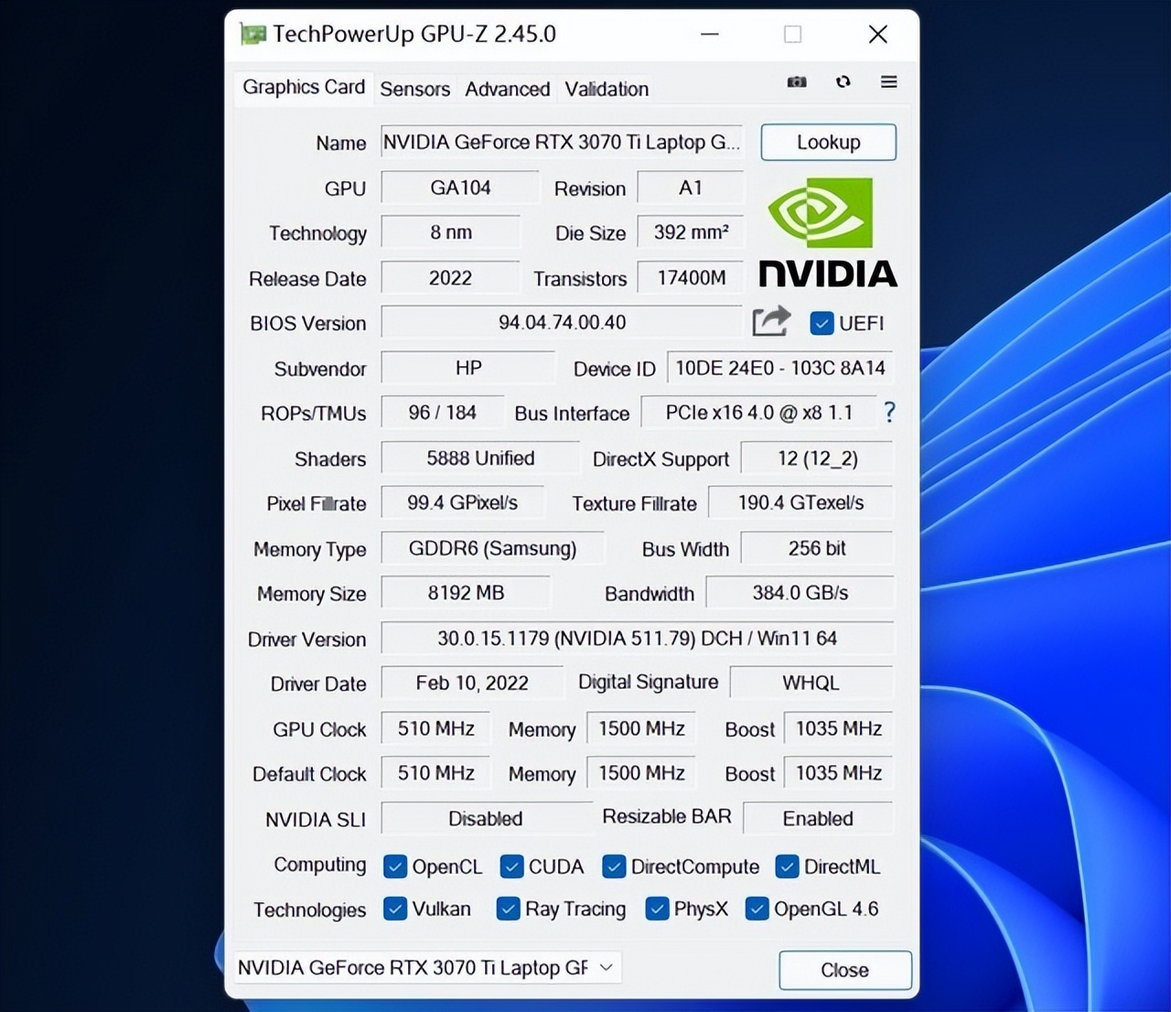Take a screenshot with the camera icon
The image size is (1171, 1012).
point(797,82)
